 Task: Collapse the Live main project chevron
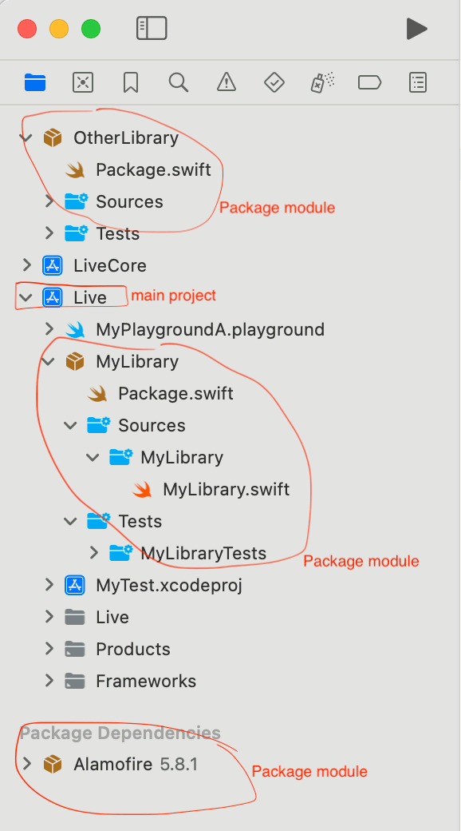click(x=25, y=297)
